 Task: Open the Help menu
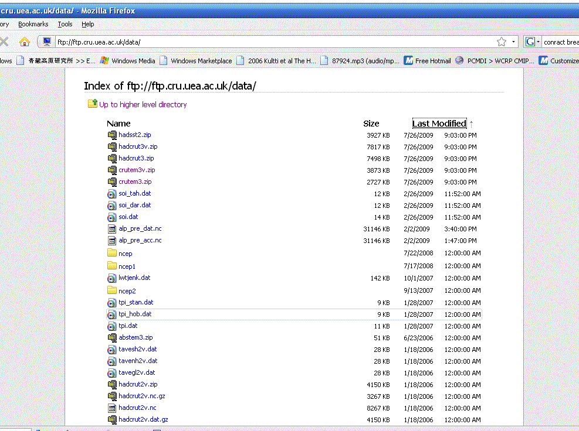(x=88, y=24)
